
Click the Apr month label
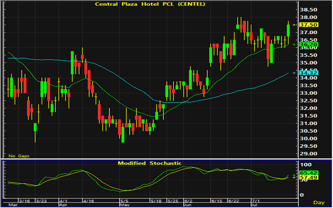coord(63,205)
